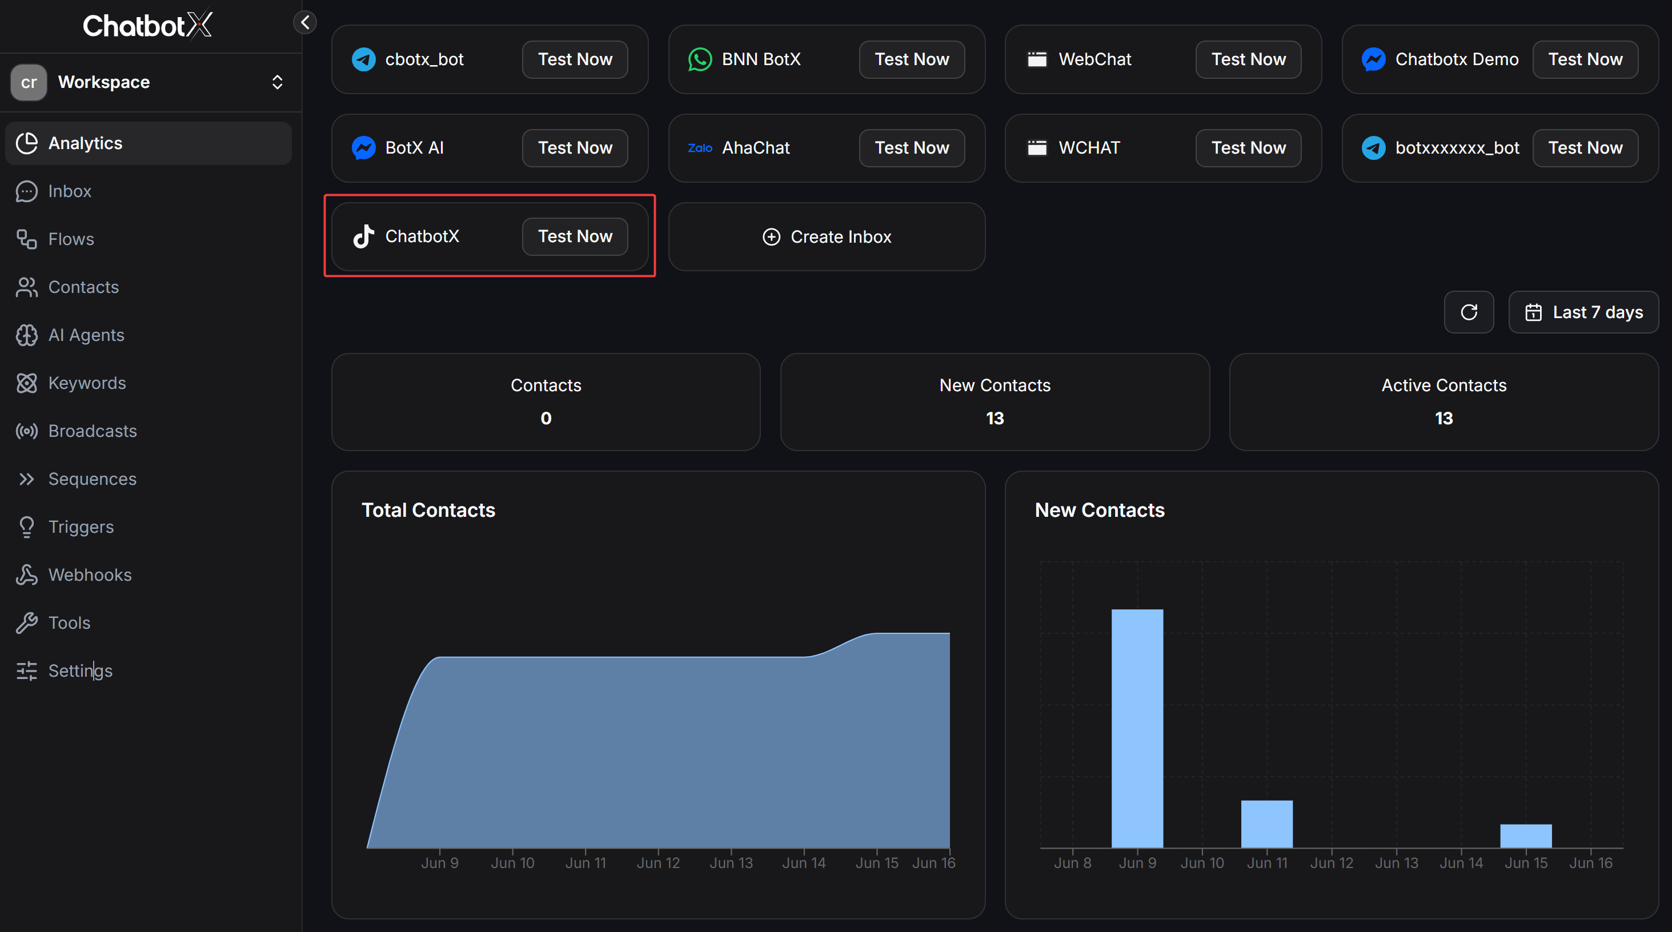The image size is (1672, 932).
Task: Click the Tools wrench icon
Action: click(27, 623)
